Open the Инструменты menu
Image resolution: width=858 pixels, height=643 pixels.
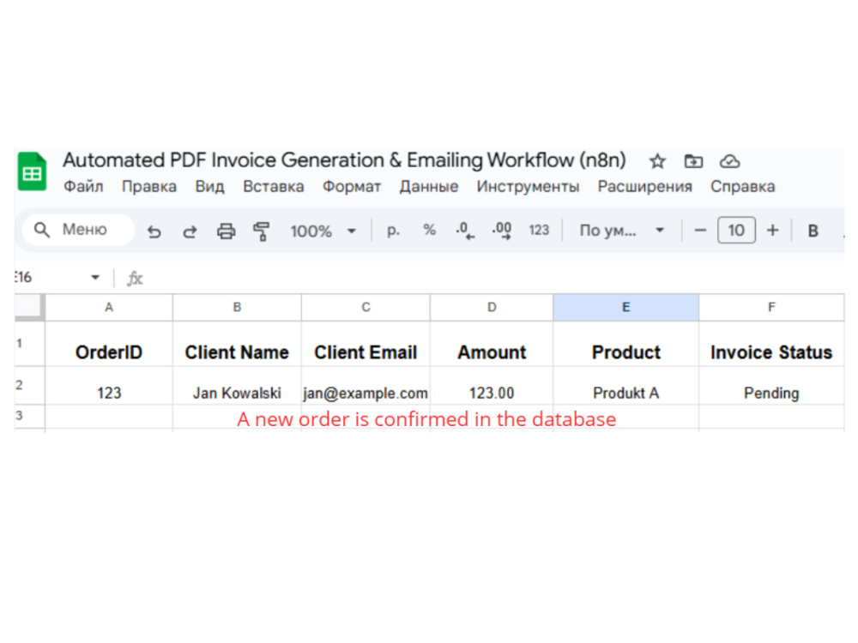[x=528, y=186]
